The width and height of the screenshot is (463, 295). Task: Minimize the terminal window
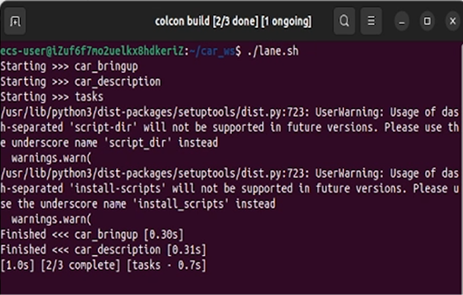pyautogui.click(x=401, y=22)
